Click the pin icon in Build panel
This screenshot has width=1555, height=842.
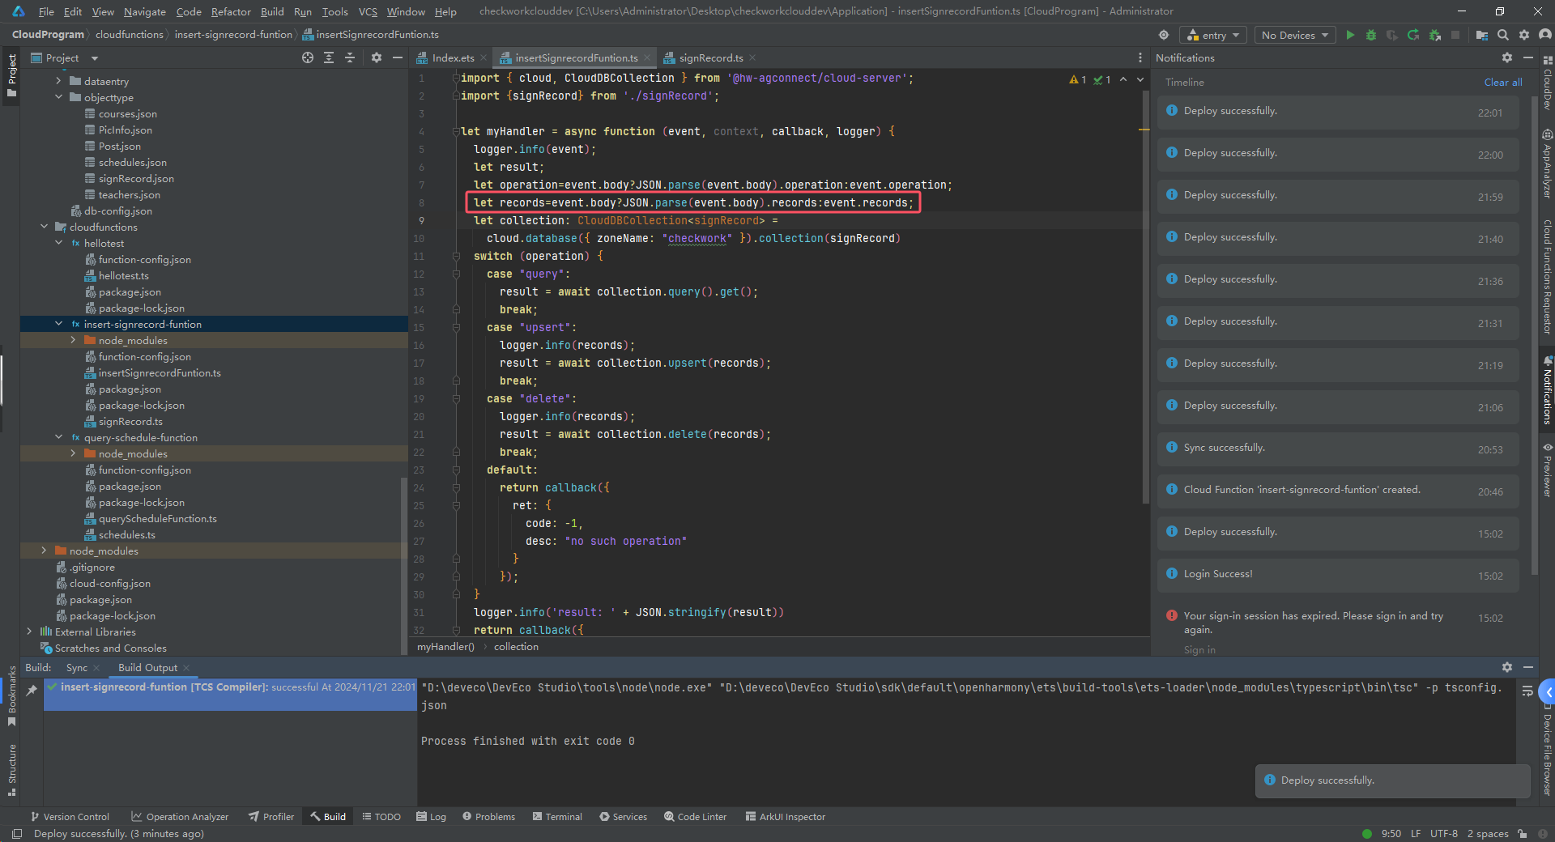point(32,690)
